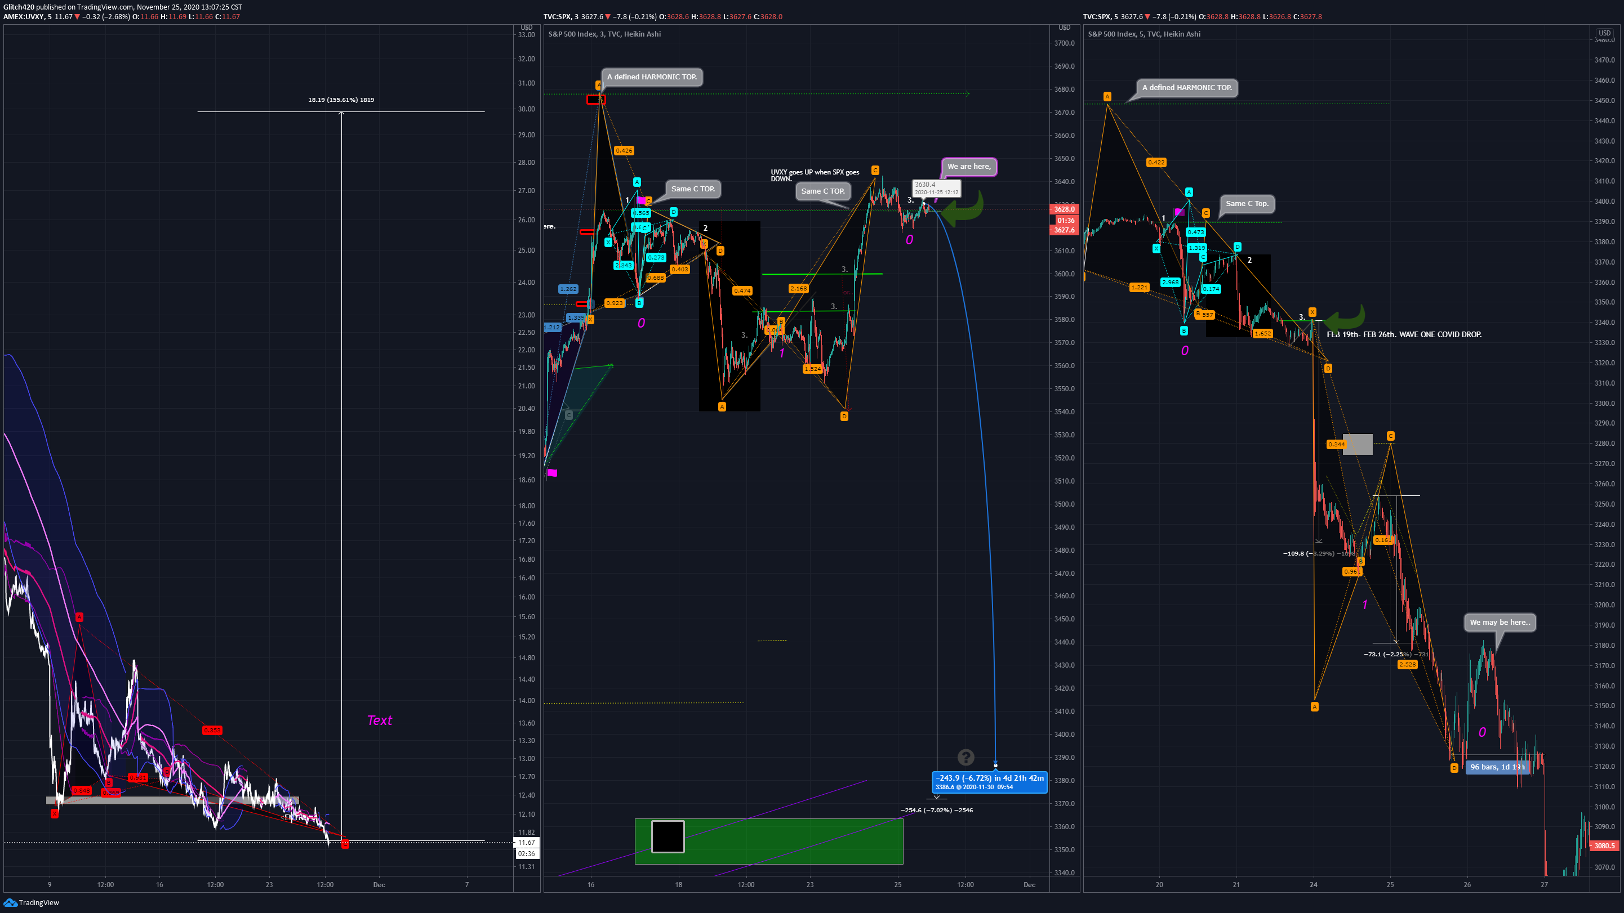Click the green curved arrow beside 'We are here,'
This screenshot has width=1624, height=913.
coord(963,211)
